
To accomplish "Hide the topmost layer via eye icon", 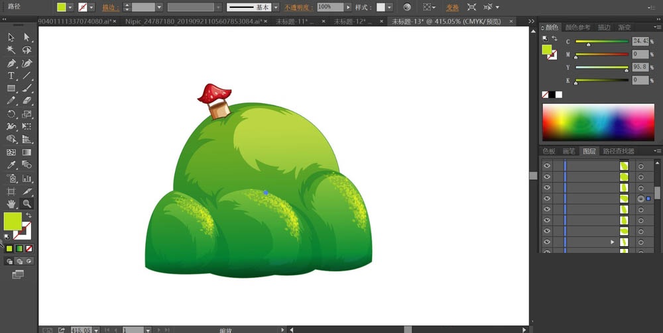I will click(547, 166).
